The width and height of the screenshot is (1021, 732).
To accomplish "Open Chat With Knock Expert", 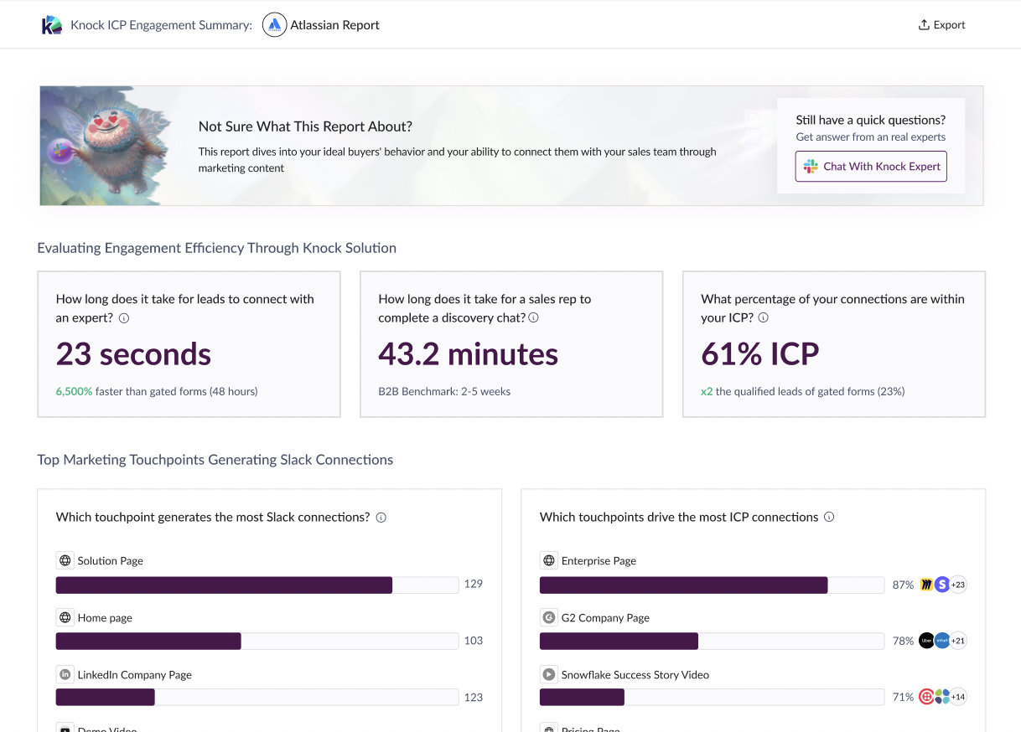I will click(871, 167).
